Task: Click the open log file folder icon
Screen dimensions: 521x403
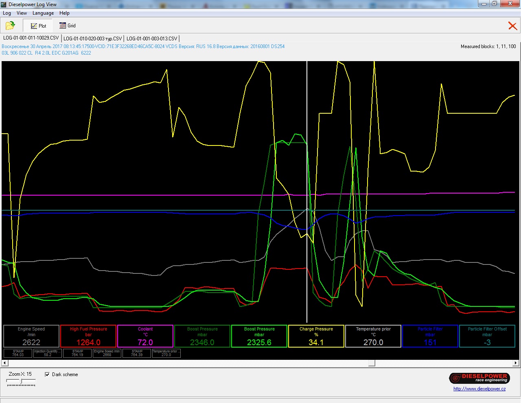Action: pos(10,26)
